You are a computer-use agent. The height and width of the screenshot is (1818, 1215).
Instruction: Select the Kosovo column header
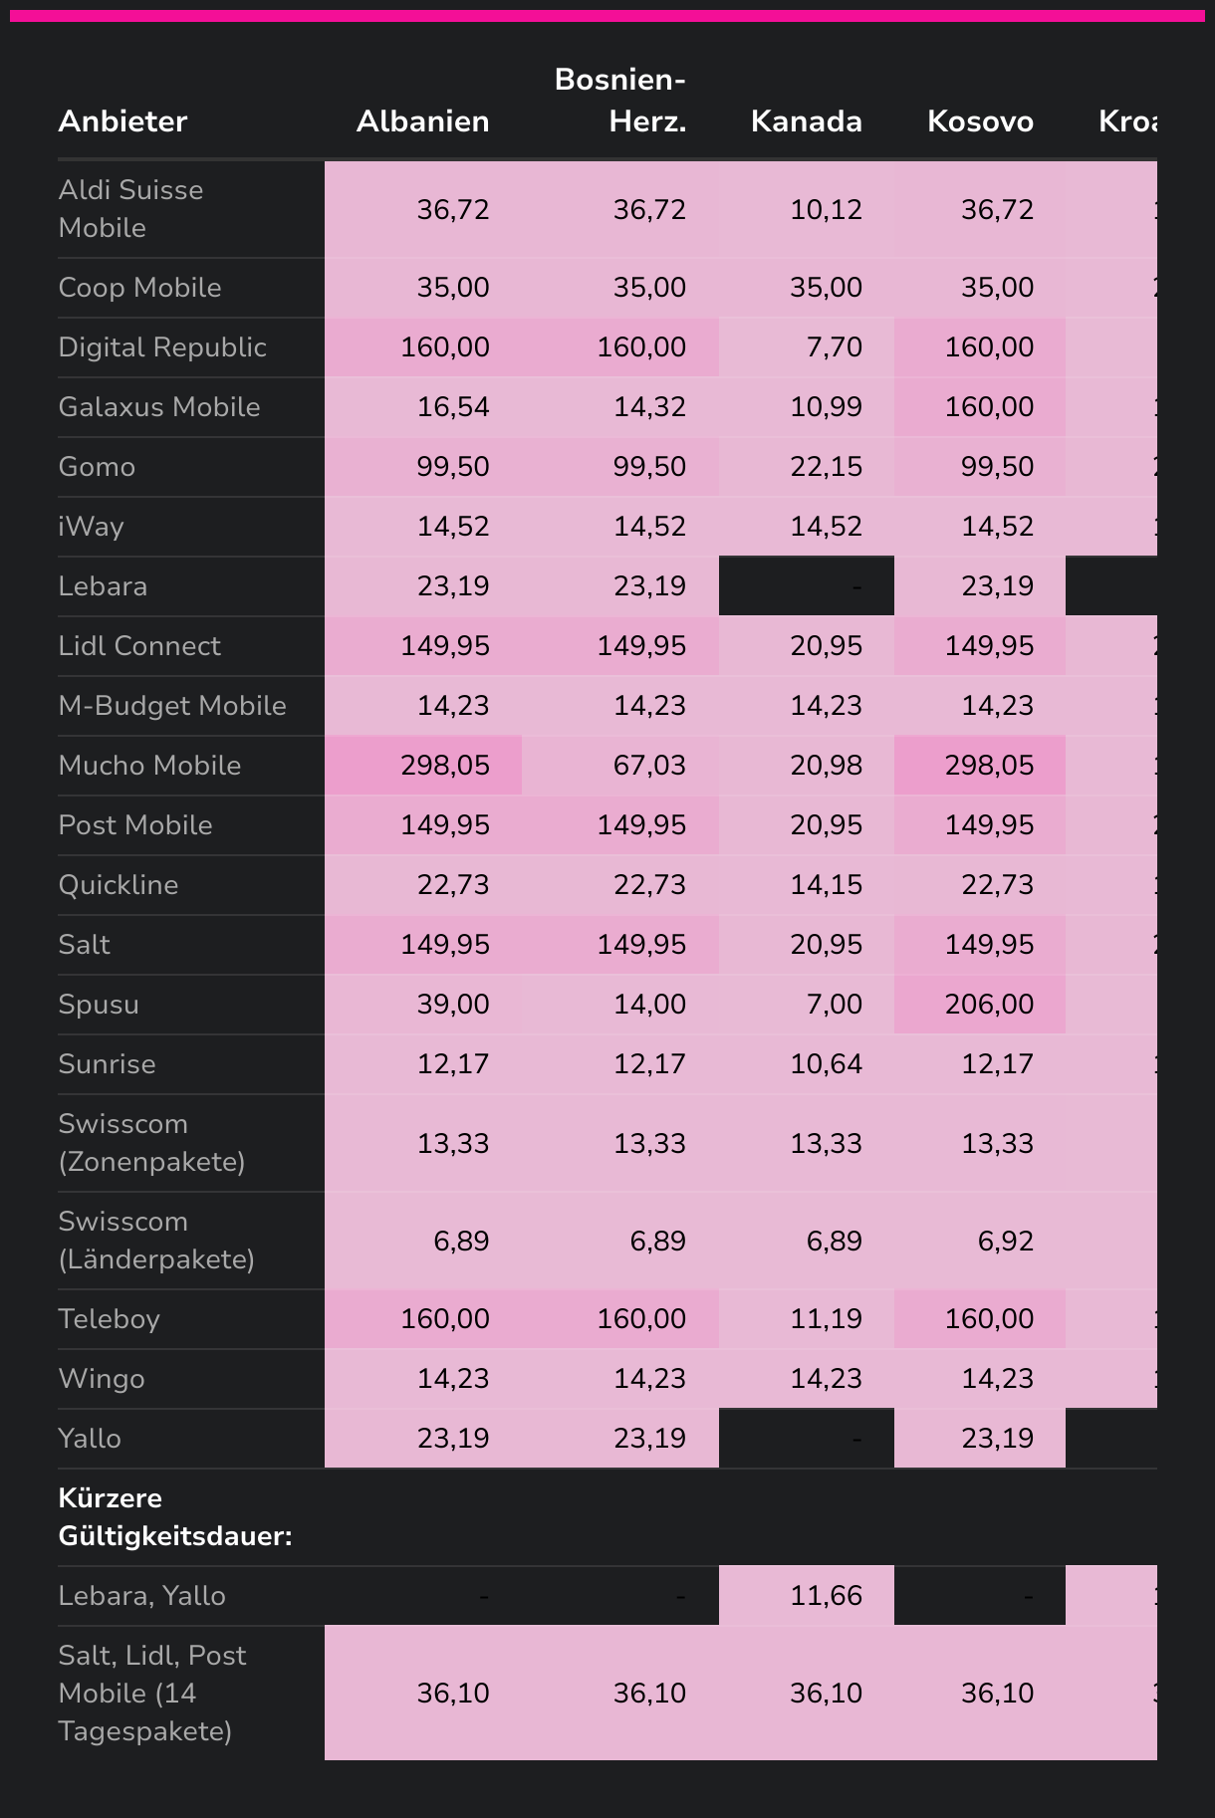point(980,121)
